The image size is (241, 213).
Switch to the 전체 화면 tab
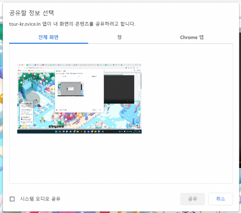pyautogui.click(x=48, y=37)
